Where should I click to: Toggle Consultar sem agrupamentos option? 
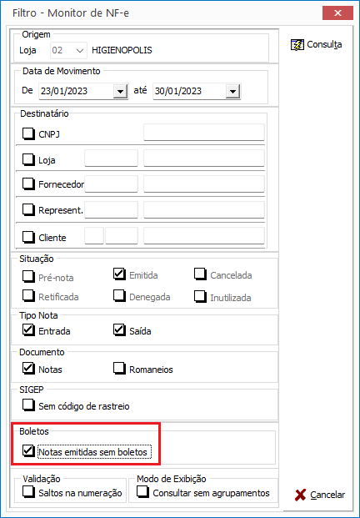tap(142, 492)
